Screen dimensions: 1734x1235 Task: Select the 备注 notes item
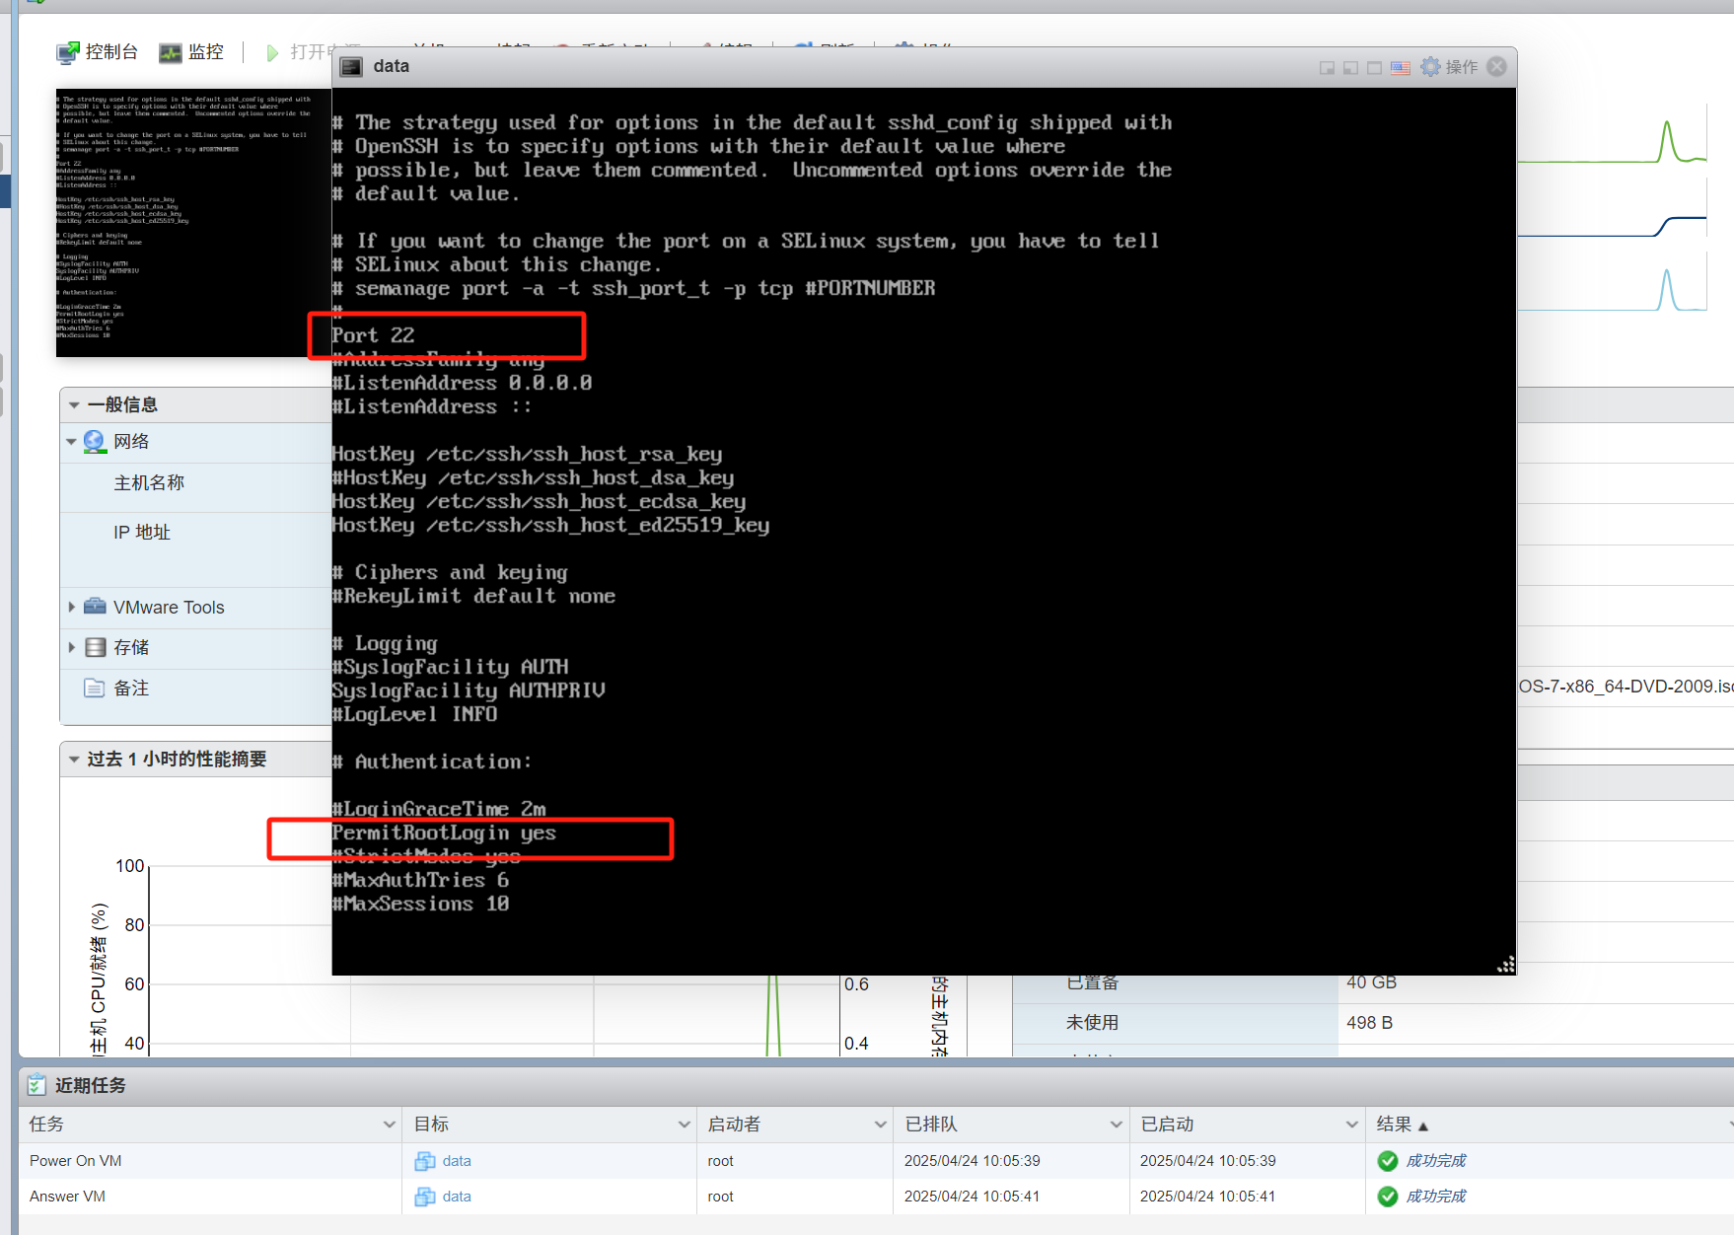click(131, 689)
